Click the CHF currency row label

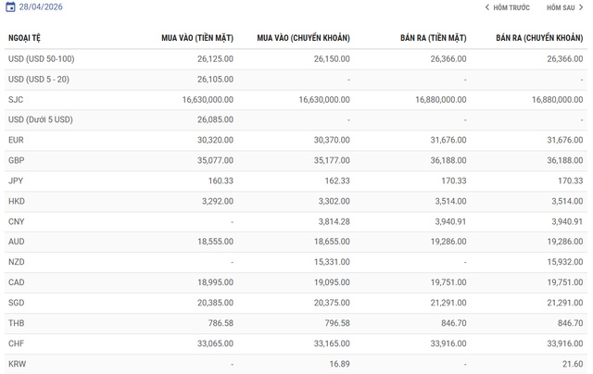pyautogui.click(x=16, y=343)
